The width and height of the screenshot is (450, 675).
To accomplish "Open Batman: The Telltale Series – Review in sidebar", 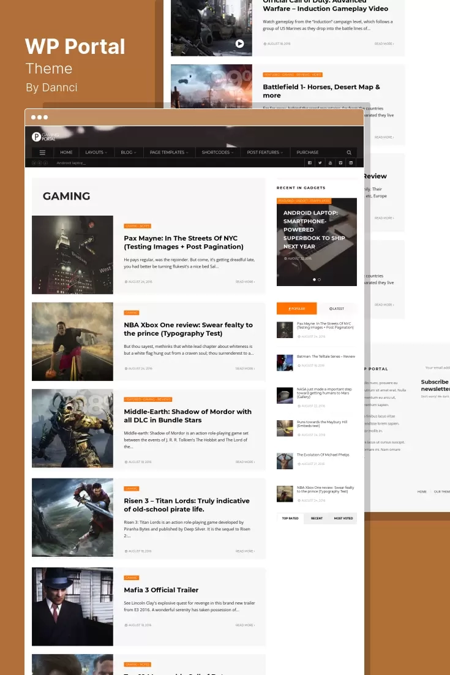I will click(x=326, y=356).
